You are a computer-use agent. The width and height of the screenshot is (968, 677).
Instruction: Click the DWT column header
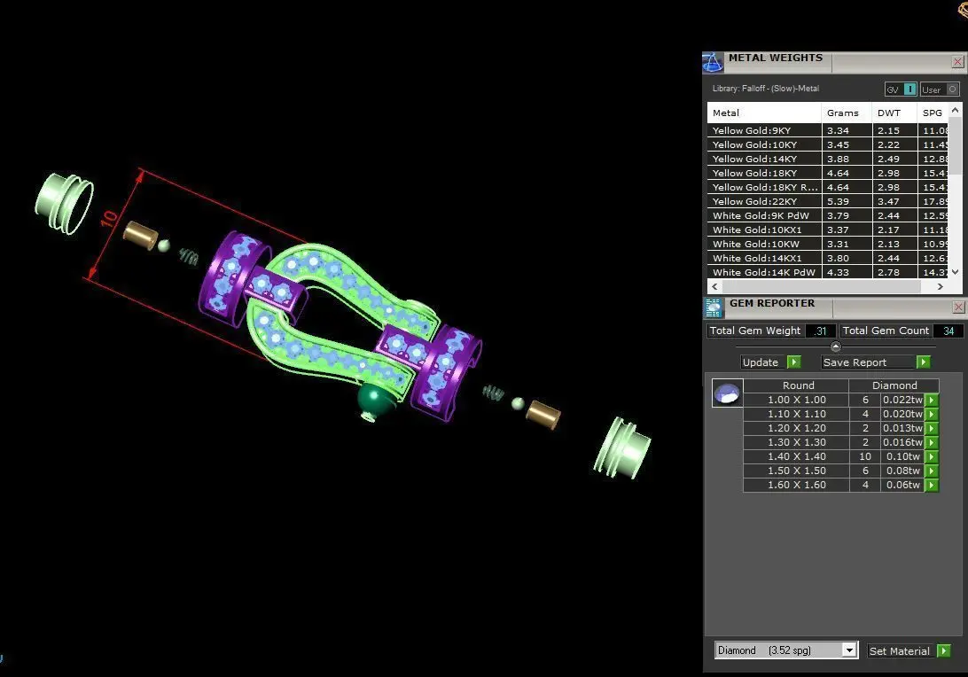click(894, 113)
